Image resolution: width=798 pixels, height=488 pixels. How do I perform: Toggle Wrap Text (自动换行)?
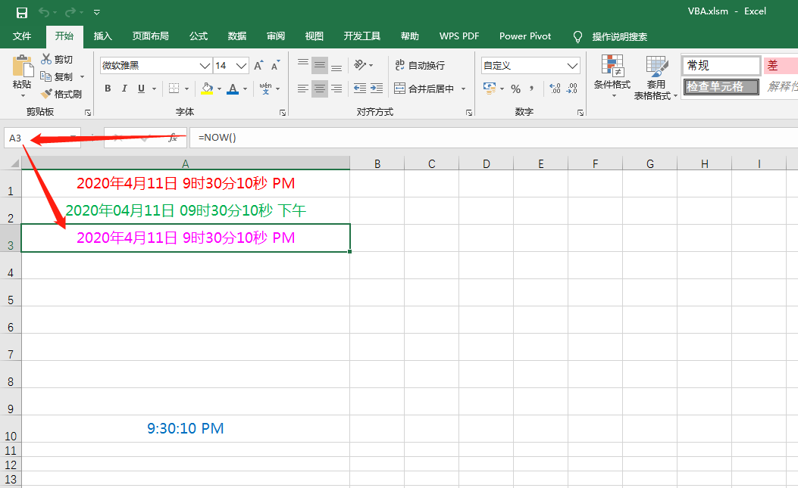tap(421, 65)
